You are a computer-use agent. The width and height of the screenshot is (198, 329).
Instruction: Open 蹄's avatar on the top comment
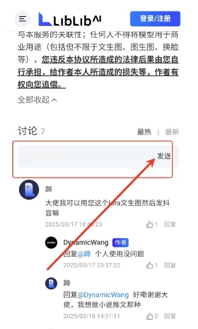pyautogui.click(x=29, y=190)
